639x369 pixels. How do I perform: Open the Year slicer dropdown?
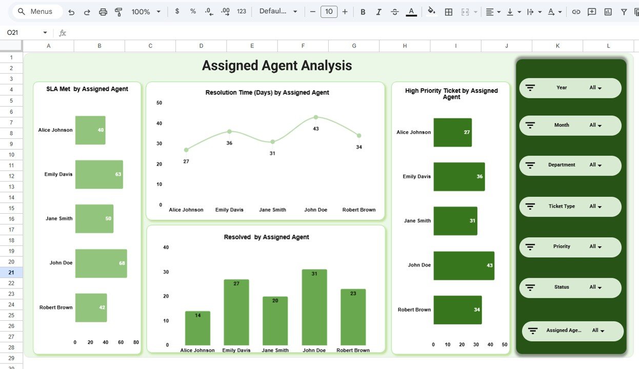coord(599,88)
